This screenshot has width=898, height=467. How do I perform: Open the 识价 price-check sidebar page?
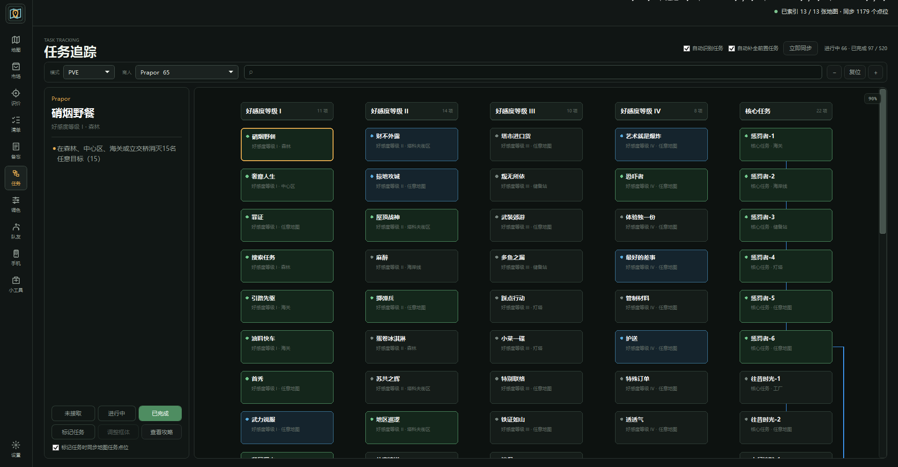click(16, 97)
